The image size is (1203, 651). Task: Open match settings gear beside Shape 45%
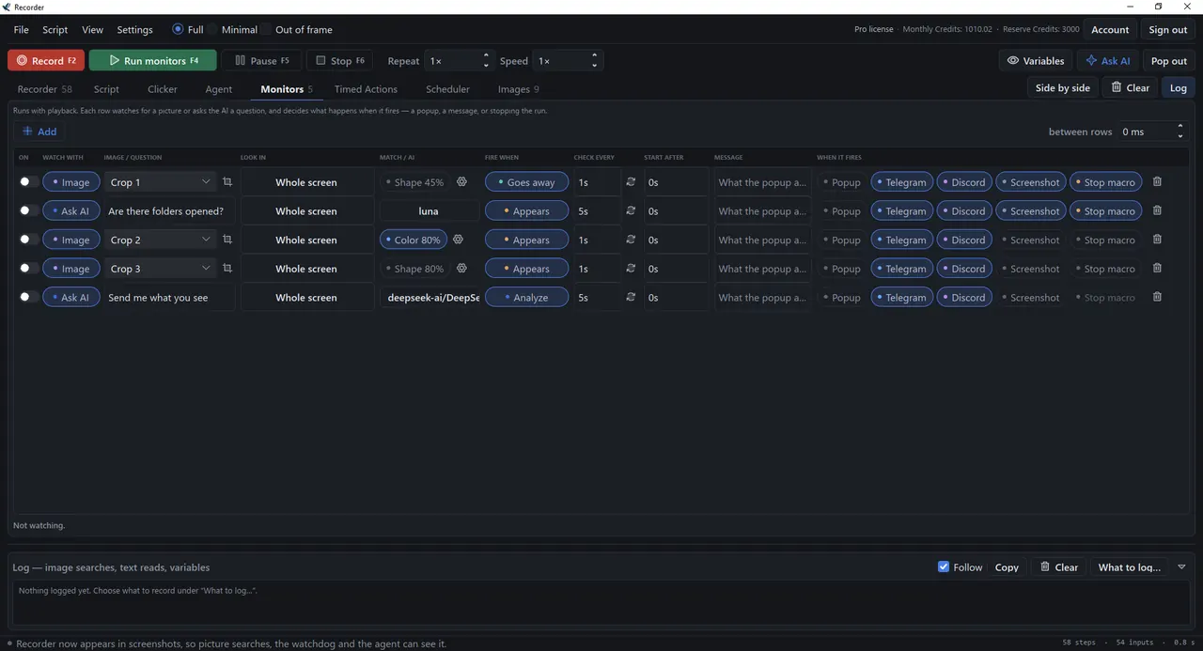pos(461,182)
